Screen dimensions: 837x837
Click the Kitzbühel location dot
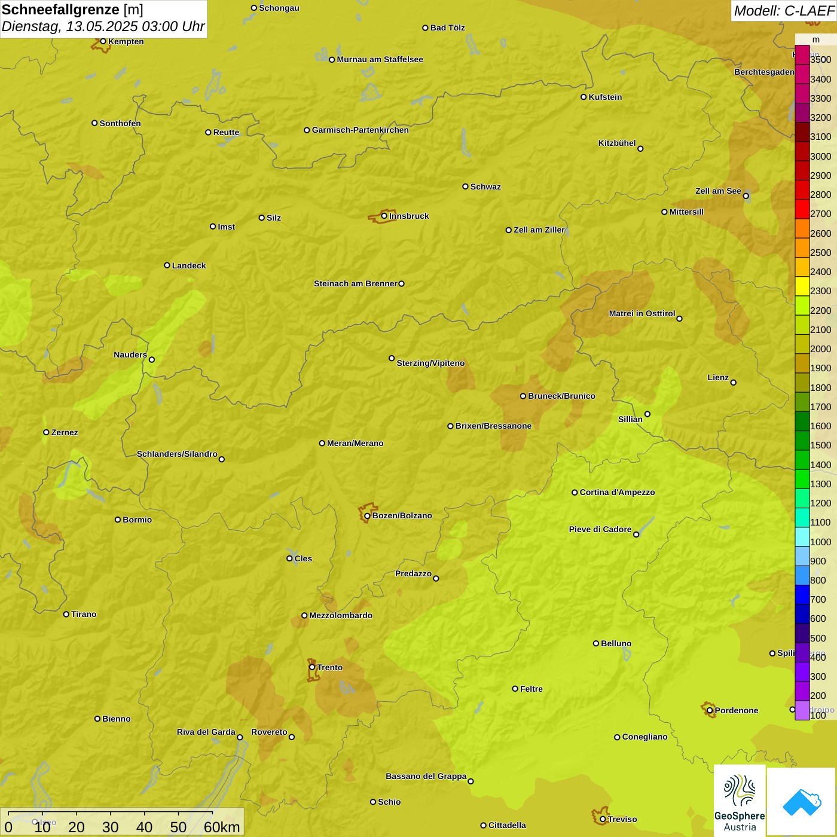click(x=640, y=149)
